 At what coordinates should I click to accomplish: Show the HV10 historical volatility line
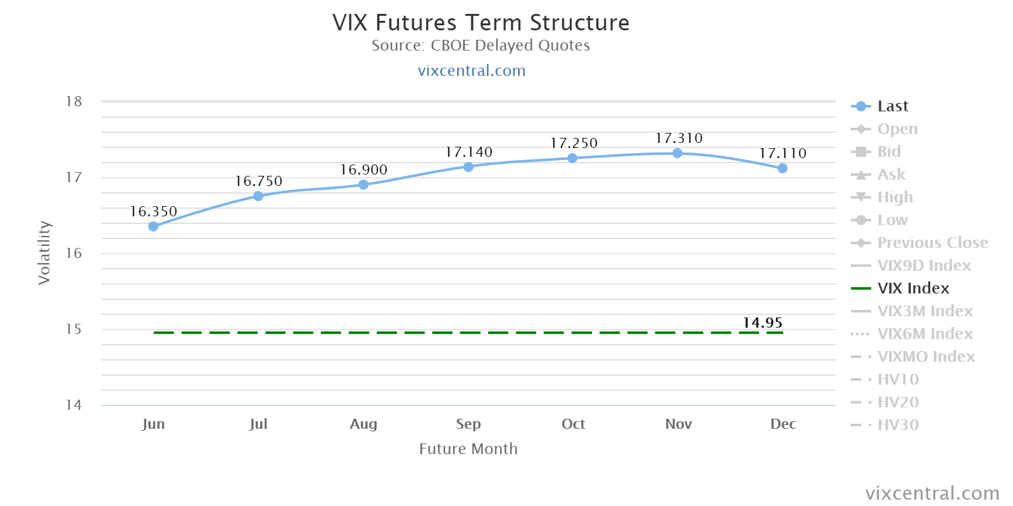coord(898,379)
